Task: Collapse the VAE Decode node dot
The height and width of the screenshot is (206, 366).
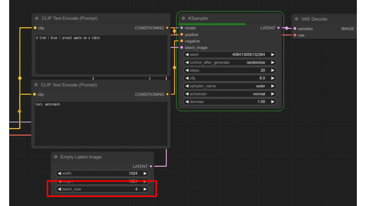Action: (297, 19)
